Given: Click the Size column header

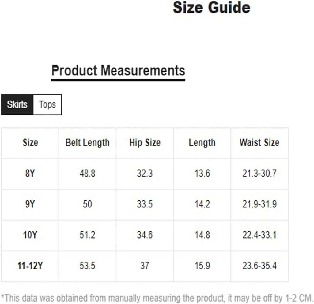Looking at the screenshot, I should (30, 143).
